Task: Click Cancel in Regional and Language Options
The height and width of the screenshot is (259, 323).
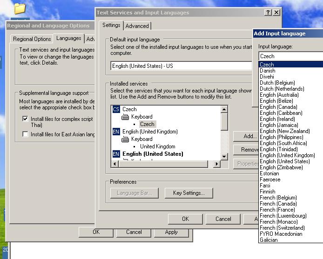Action: 134,232
